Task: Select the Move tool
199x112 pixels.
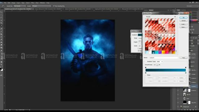Action: pos(1,12)
